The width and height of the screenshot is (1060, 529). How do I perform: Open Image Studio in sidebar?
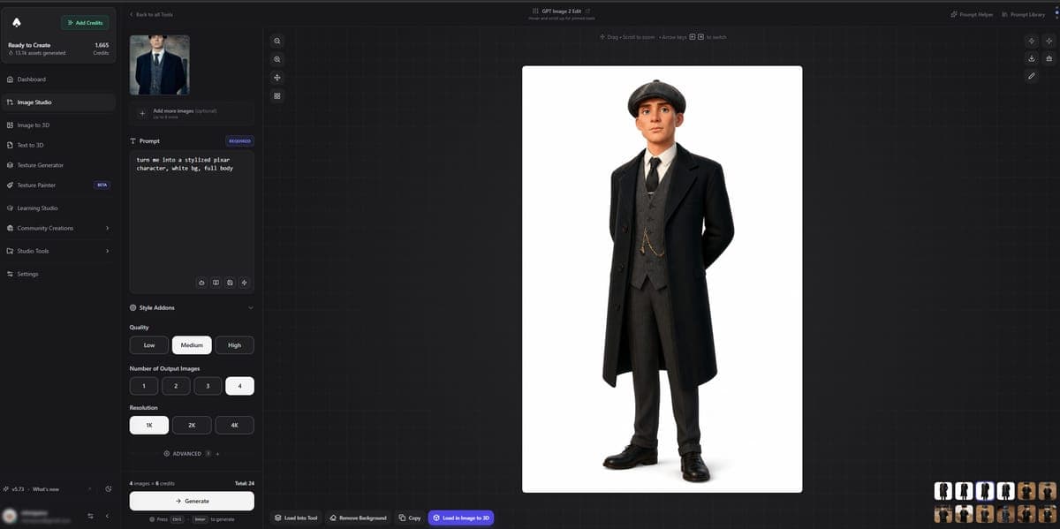click(x=58, y=102)
